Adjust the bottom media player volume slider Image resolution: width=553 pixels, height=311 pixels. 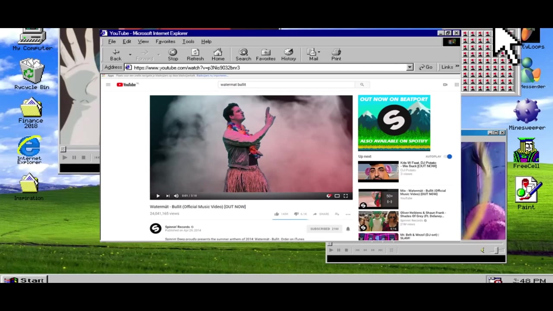(x=496, y=250)
